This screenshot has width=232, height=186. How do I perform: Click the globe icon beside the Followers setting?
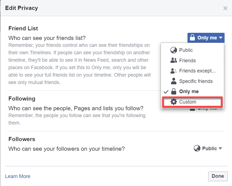(x=197, y=148)
